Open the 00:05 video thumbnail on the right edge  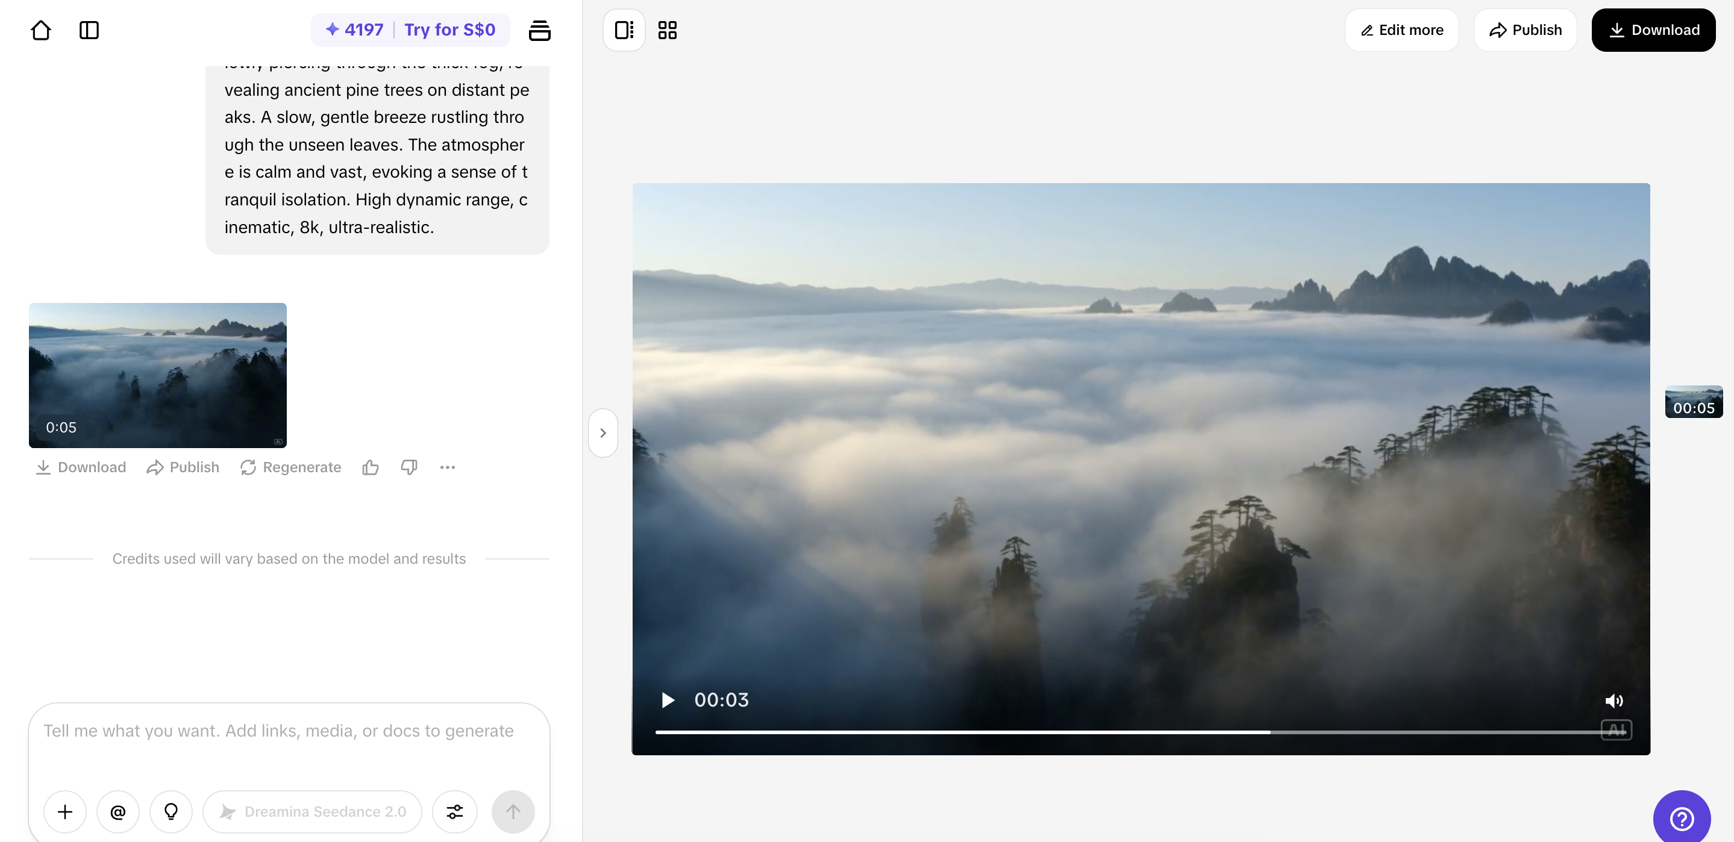click(1695, 401)
